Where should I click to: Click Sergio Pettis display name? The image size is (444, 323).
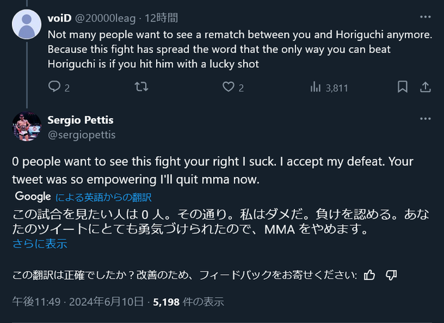(81, 119)
